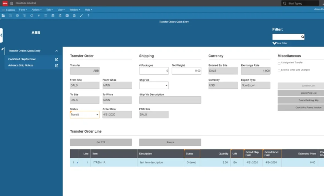Open the Actions menu

pyautogui.click(x=36, y=10)
